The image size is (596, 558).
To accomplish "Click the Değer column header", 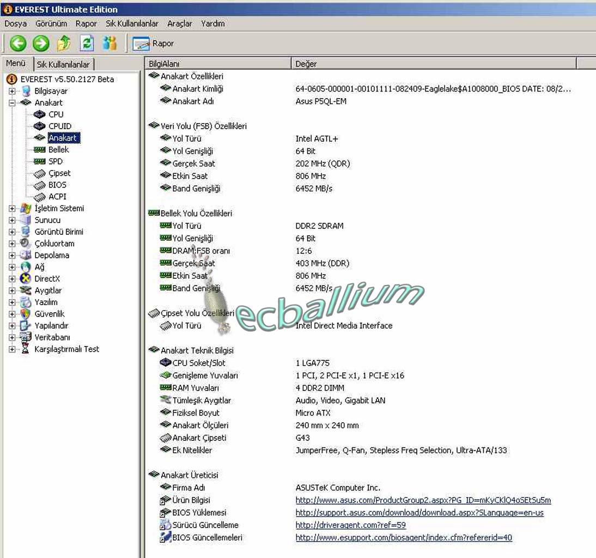I will point(306,64).
